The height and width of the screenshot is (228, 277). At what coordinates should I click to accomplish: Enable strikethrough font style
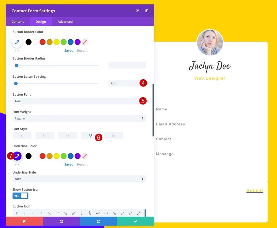point(113,135)
